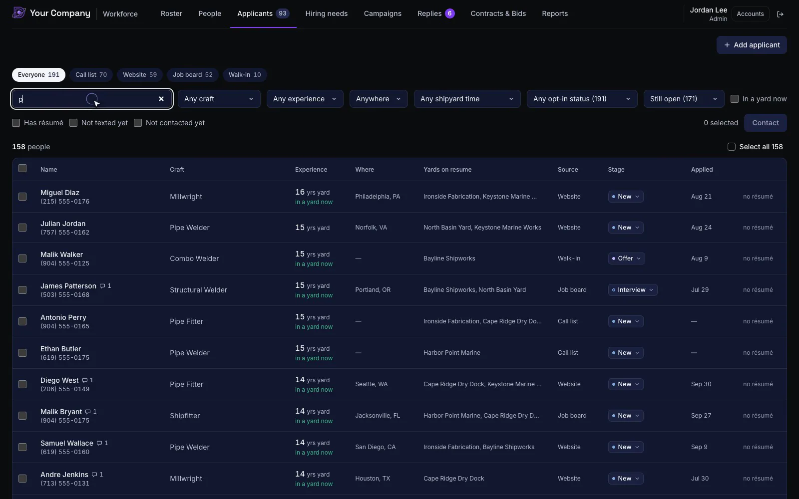Filter by the Call list 70 chip

(91, 75)
